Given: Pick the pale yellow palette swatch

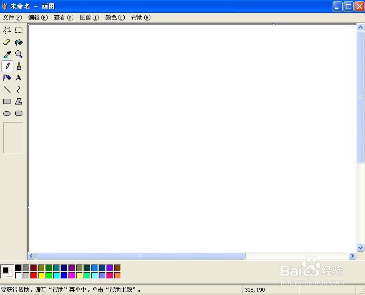Looking at the screenshot, I should pyautogui.click(x=79, y=275).
